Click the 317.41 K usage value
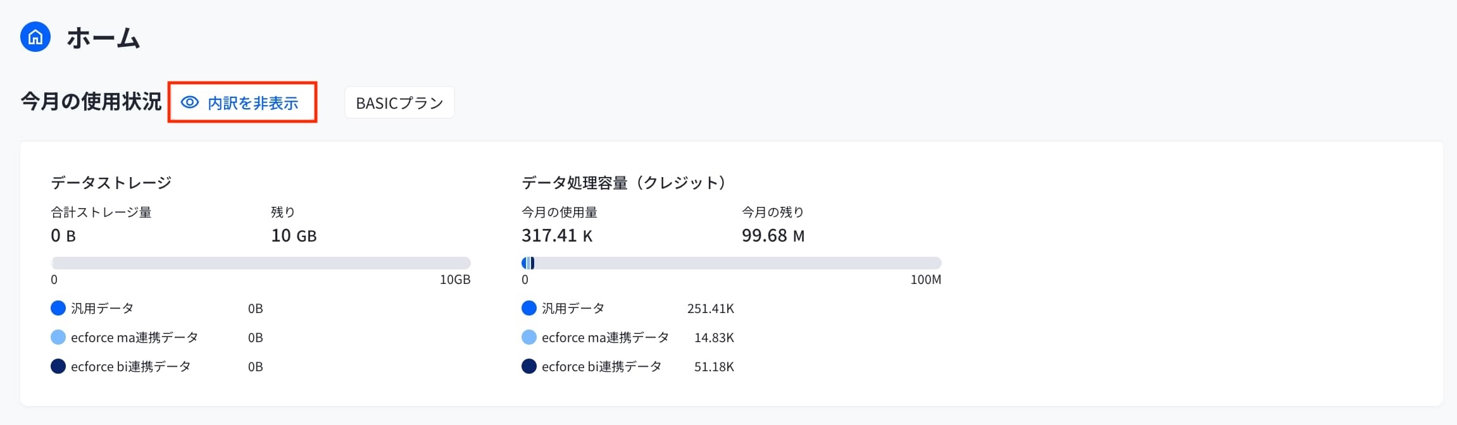Image resolution: width=1457 pixels, height=425 pixels. (x=557, y=236)
